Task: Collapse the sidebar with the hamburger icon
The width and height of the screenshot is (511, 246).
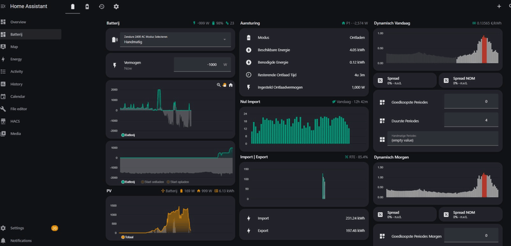Action: pyautogui.click(x=3, y=6)
